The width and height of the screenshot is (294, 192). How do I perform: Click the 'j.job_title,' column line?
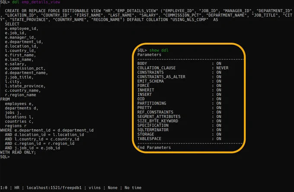coord(19,77)
